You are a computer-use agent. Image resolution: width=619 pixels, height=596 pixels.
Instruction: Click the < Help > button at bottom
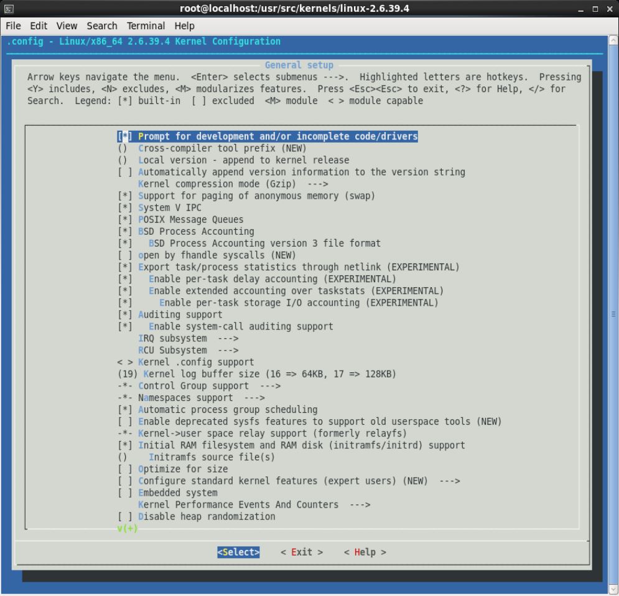pyautogui.click(x=365, y=552)
